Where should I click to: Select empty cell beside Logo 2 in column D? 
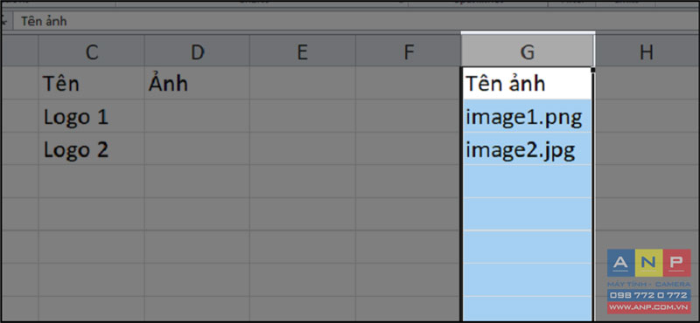click(197, 148)
